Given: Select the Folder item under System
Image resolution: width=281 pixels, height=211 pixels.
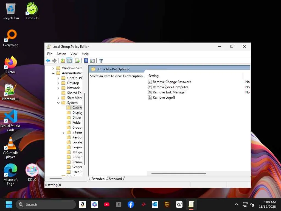Looking at the screenshot, I should (x=74, y=123).
